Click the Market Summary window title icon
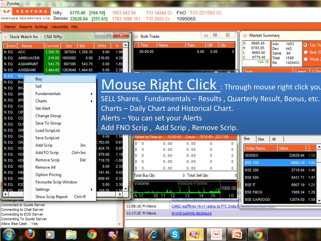321x241 pixels. [x=245, y=35]
